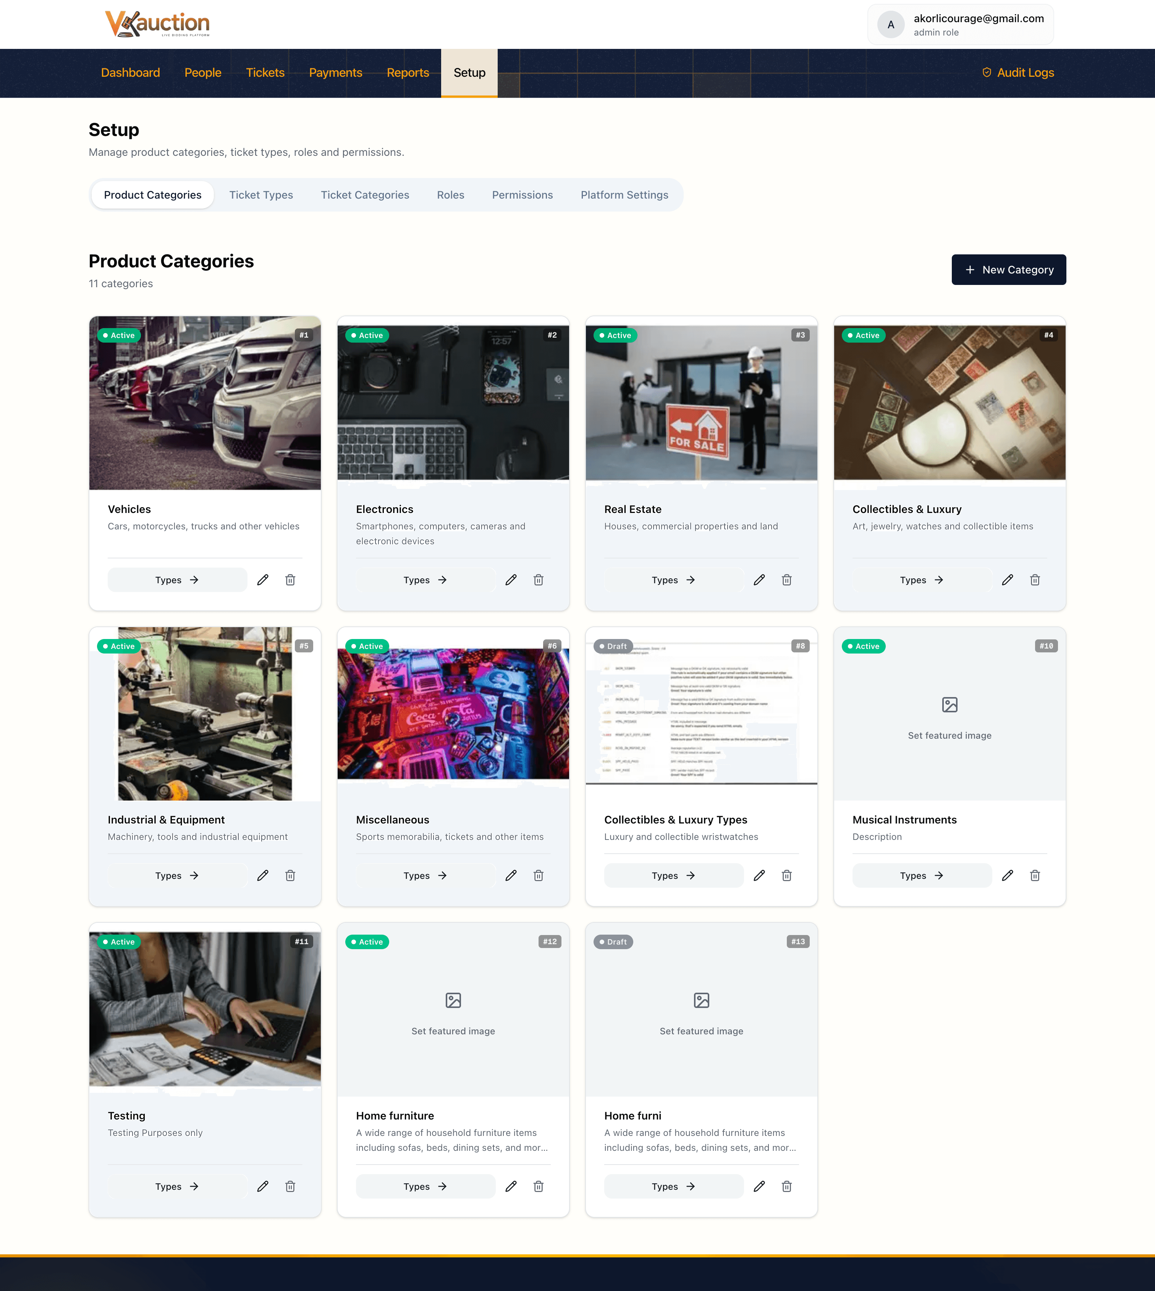Delete the Collectibles & Luxury Types category
This screenshot has height=1291, width=1155.
786,875
